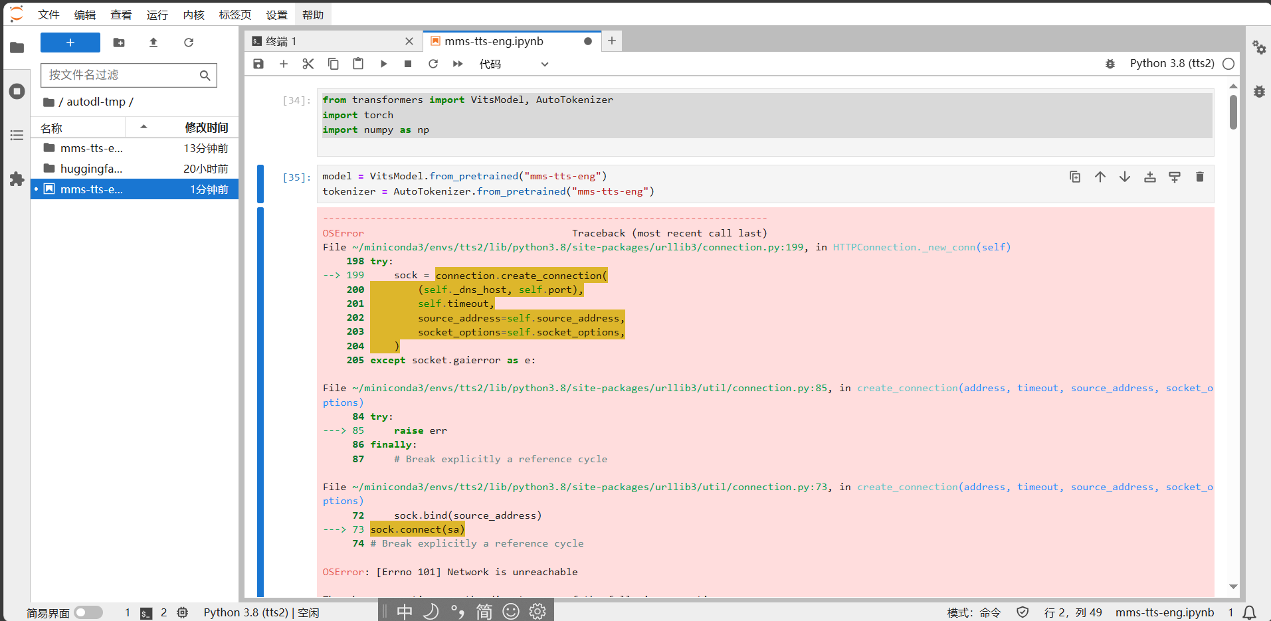This screenshot has width=1271, height=621.
Task: Click Python 3.8 (tts2) | 空闲 status
Action: [x=261, y=612]
